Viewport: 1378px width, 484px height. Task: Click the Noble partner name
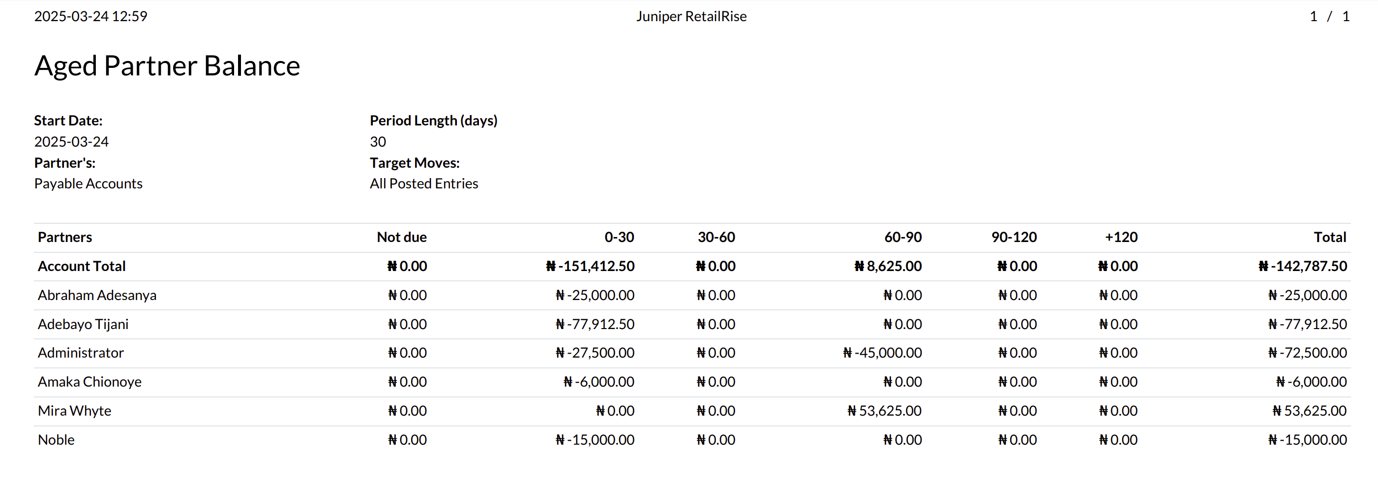point(56,440)
